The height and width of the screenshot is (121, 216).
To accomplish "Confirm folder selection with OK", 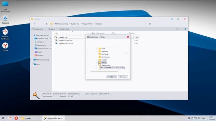I will click(111, 77).
